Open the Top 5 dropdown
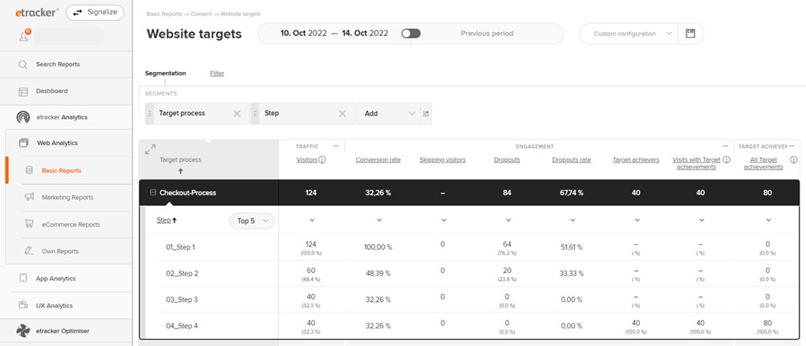The height and width of the screenshot is (346, 806). (252, 221)
